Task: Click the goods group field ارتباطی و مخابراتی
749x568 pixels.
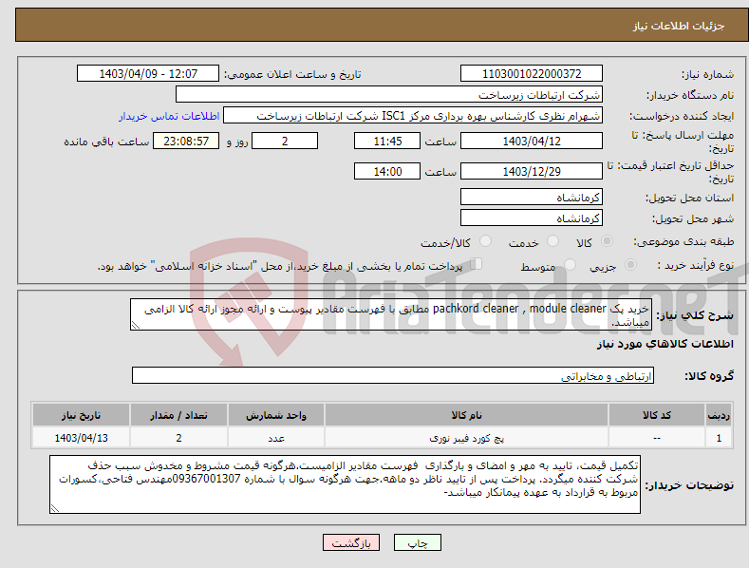Action: click(x=393, y=376)
